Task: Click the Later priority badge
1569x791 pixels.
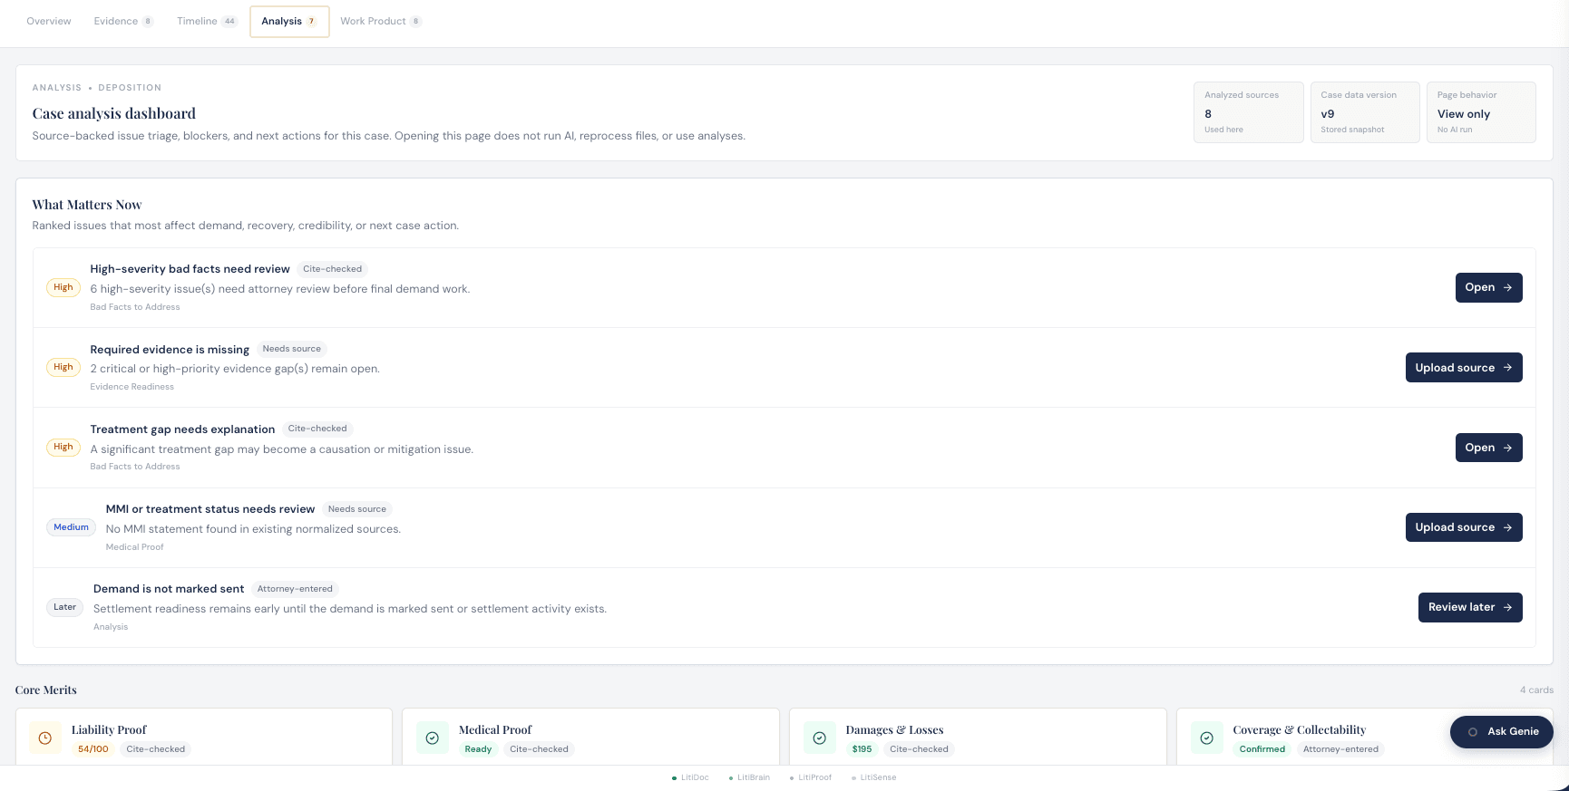Action: (x=64, y=607)
